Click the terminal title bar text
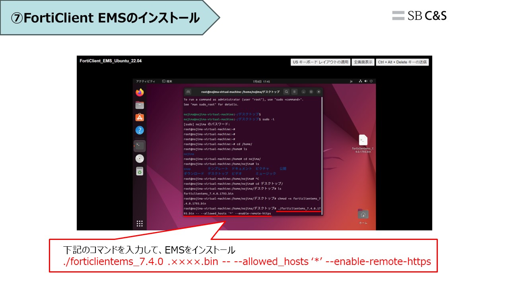 pyautogui.click(x=240, y=92)
